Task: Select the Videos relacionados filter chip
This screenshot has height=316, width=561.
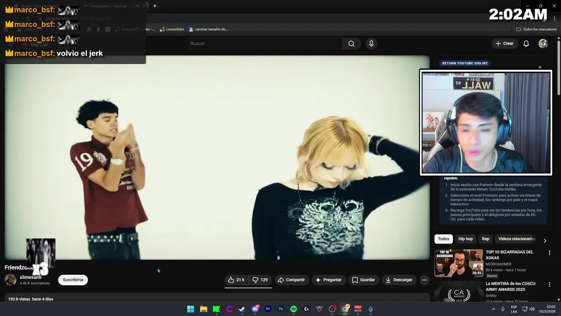Action: click(516, 239)
